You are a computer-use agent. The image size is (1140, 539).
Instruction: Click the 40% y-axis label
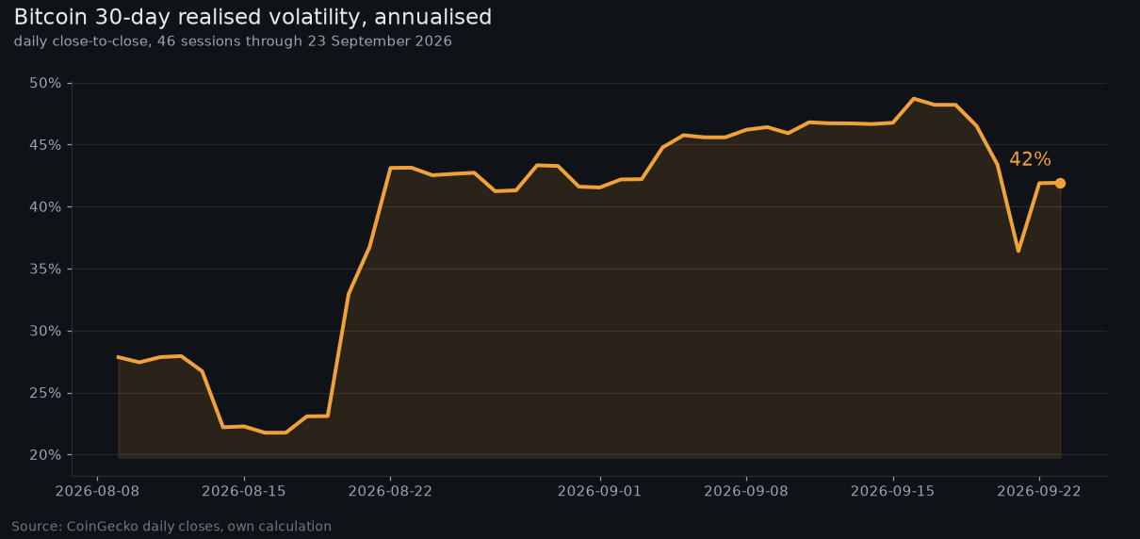45,207
